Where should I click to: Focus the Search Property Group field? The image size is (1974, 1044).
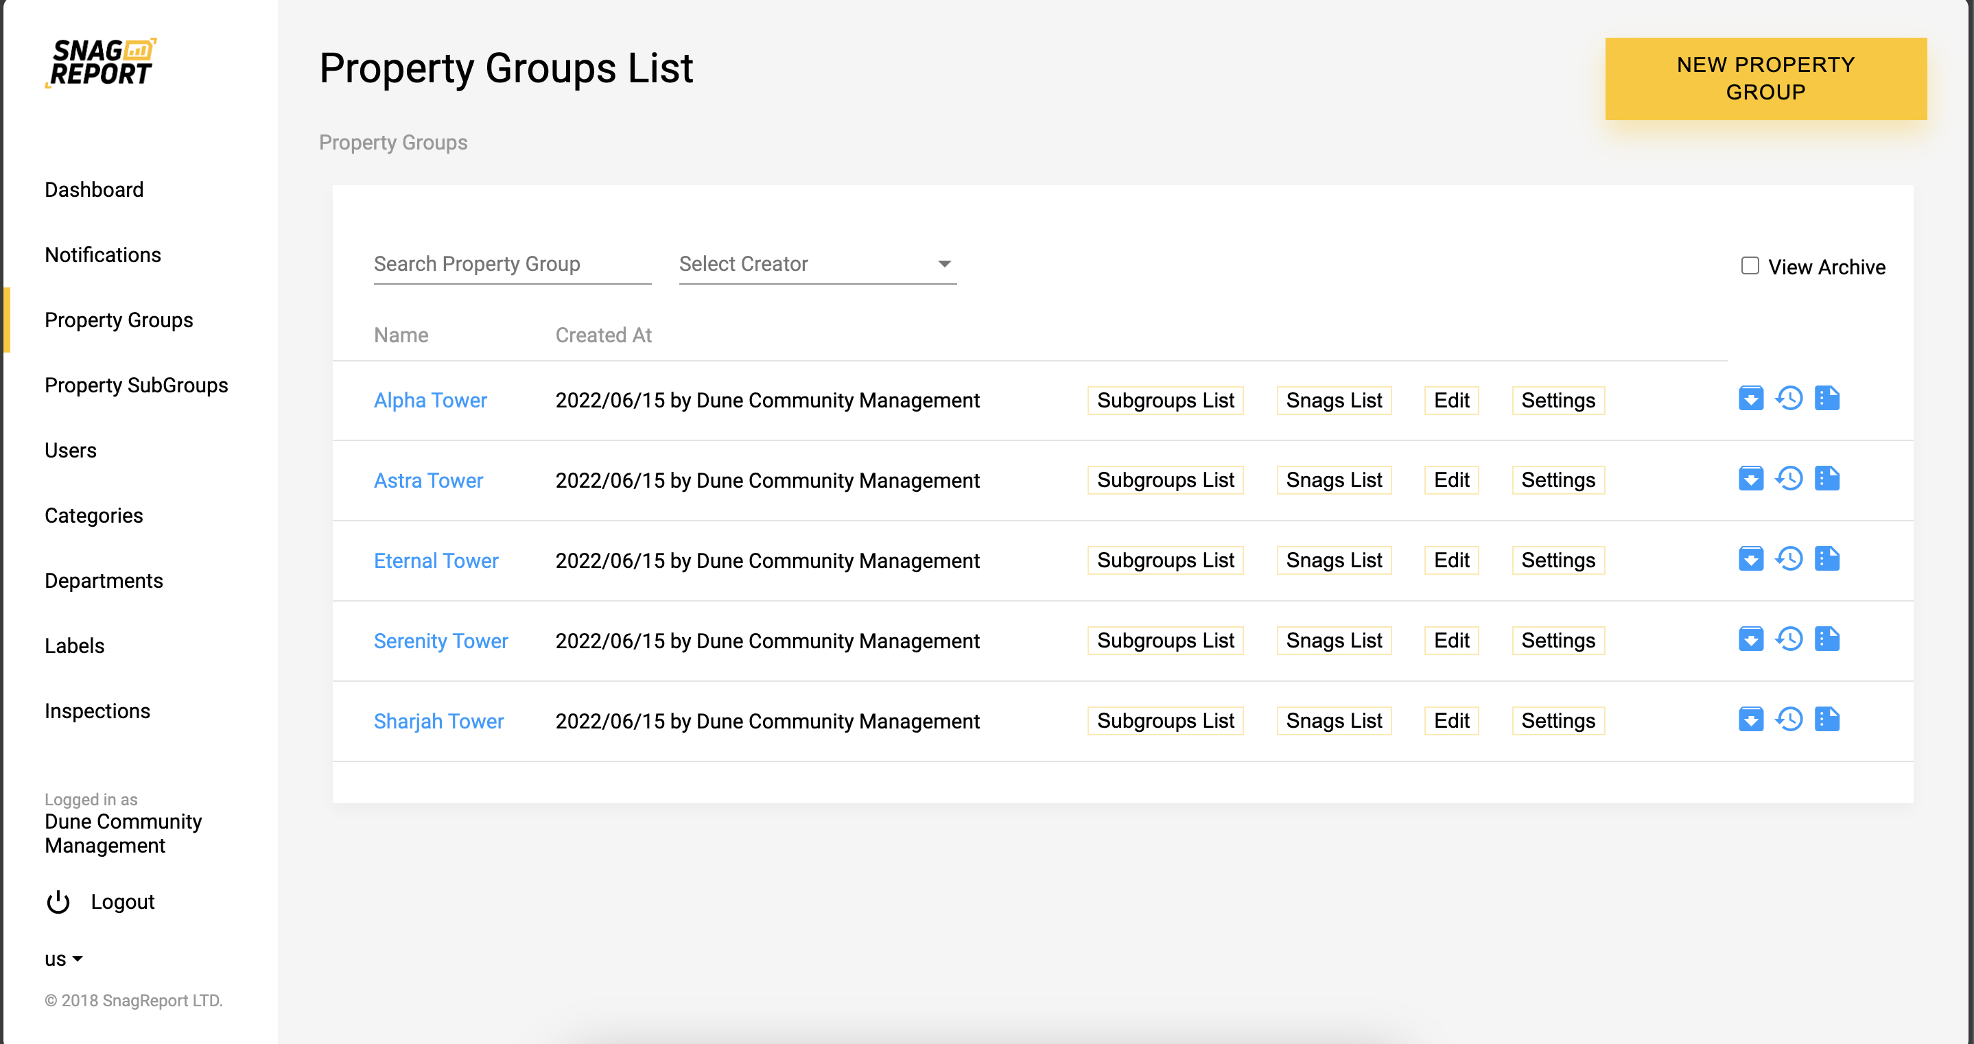511,264
